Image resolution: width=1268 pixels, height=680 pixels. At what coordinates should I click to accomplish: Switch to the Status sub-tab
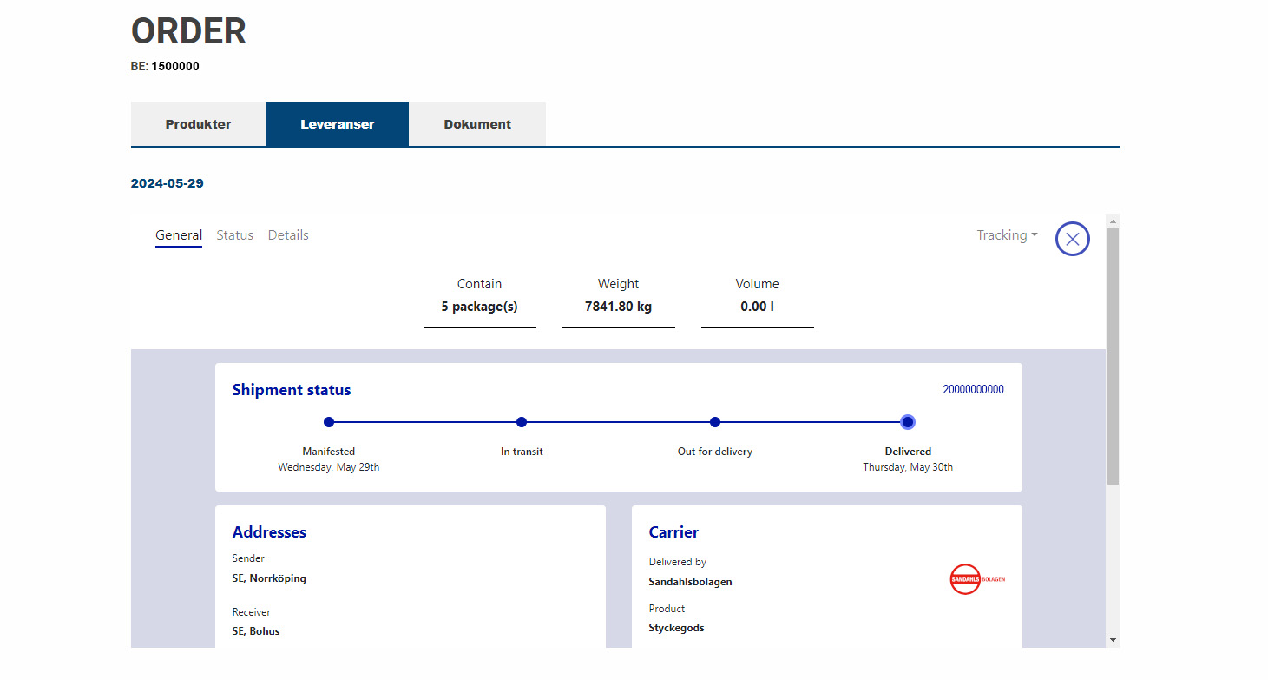point(234,235)
